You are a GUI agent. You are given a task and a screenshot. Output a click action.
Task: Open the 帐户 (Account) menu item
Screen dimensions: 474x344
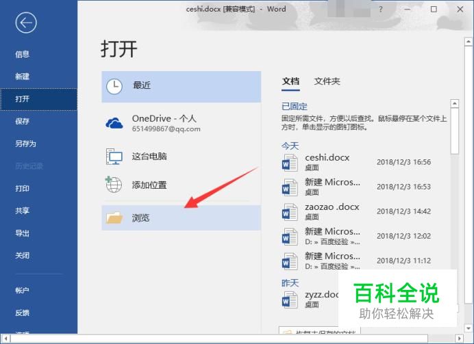pyautogui.click(x=38, y=290)
